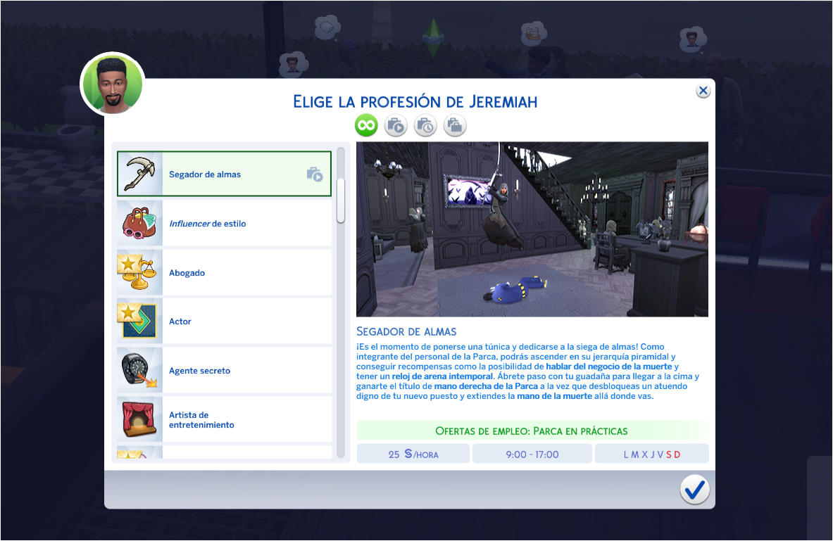833x541 pixels.
Task: Click the Ofertas de empleo: Parca en prácticas banner
Action: tap(532, 431)
